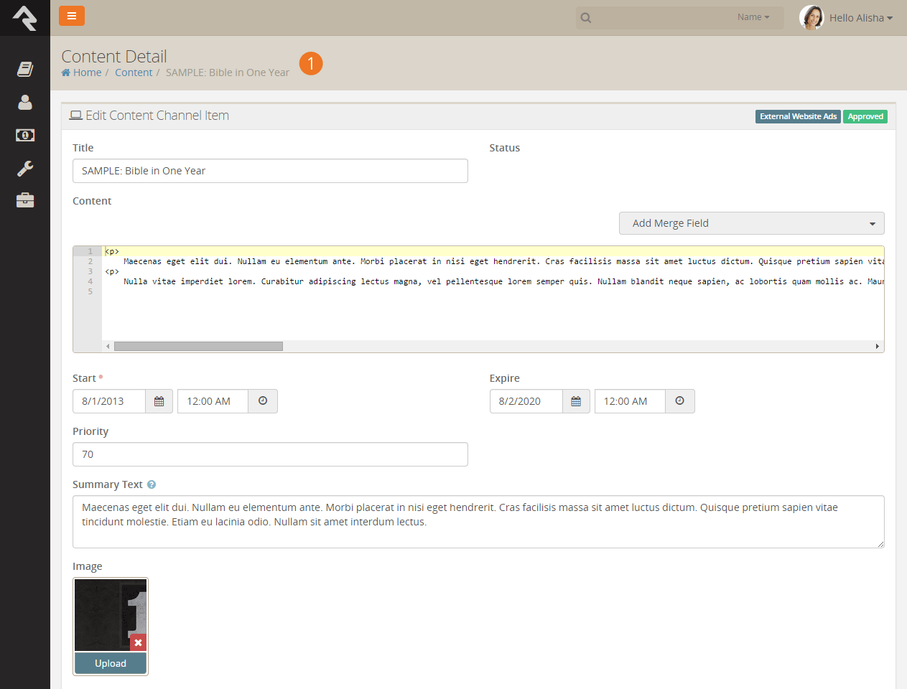Click the Approved status label
Image resolution: width=907 pixels, height=689 pixels.
click(865, 116)
